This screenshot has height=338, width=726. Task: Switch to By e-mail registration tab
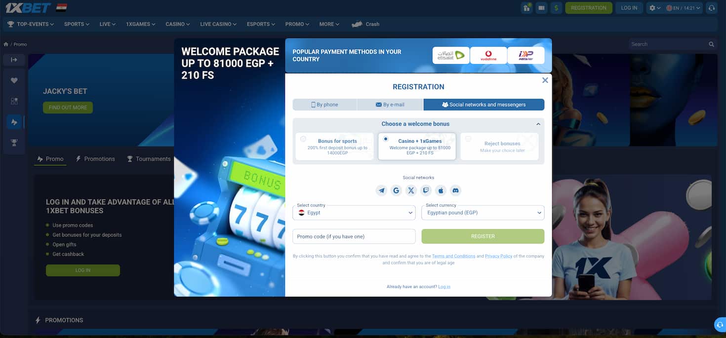coord(390,105)
